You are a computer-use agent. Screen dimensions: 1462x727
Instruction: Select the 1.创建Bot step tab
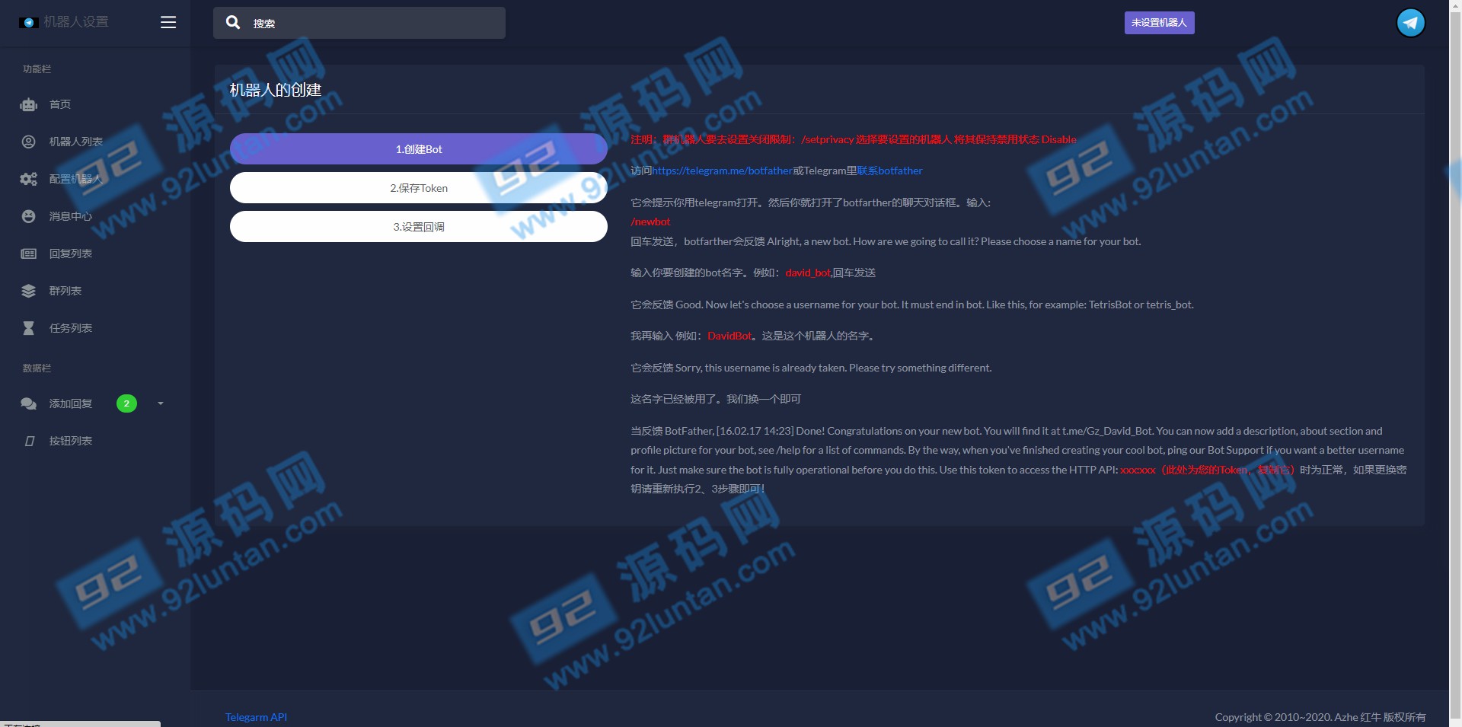(419, 148)
